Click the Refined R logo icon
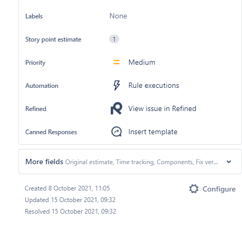Screen dimensions: 242x231 coord(117,108)
